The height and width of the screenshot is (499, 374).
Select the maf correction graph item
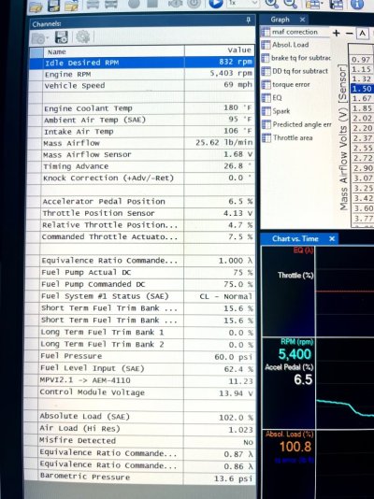coord(295,32)
